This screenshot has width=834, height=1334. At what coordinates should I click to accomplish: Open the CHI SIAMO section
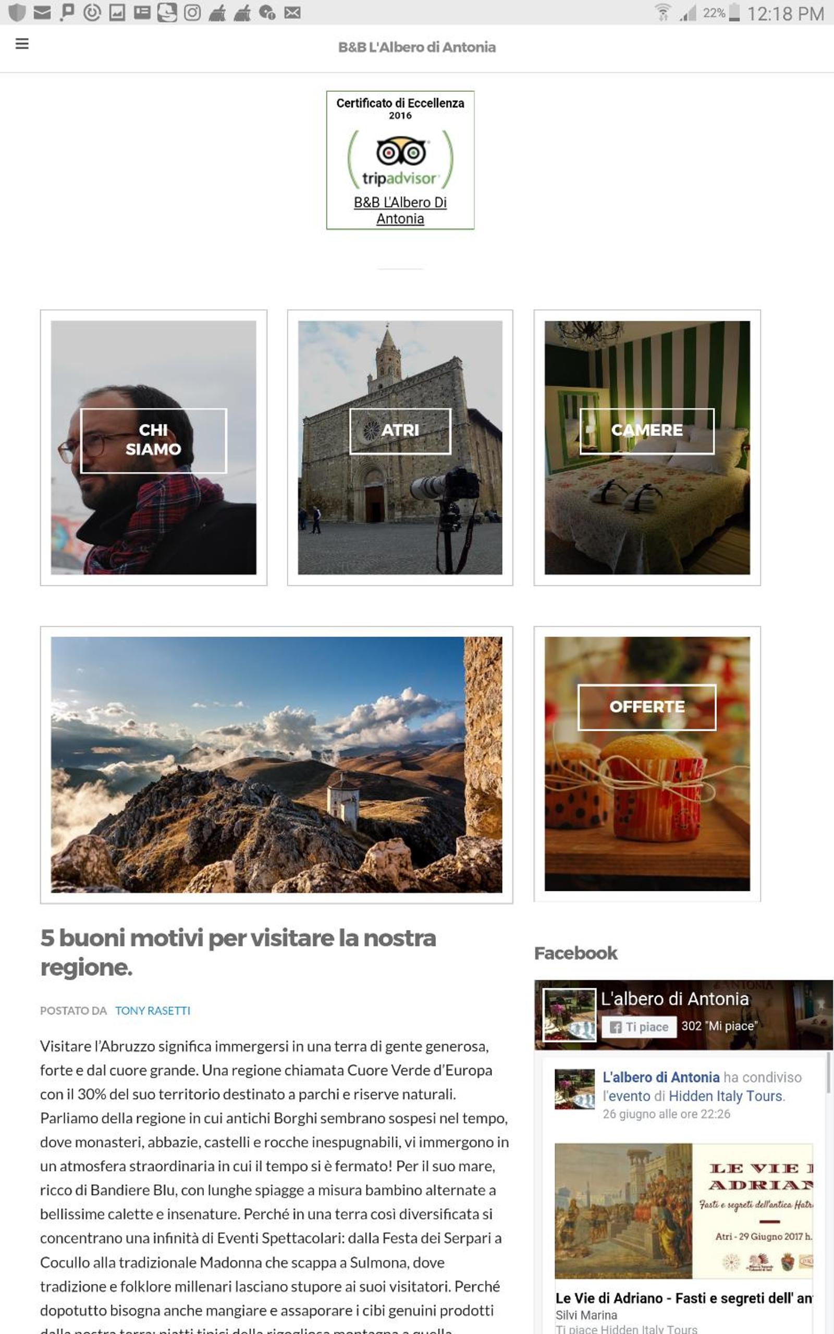coord(153,440)
